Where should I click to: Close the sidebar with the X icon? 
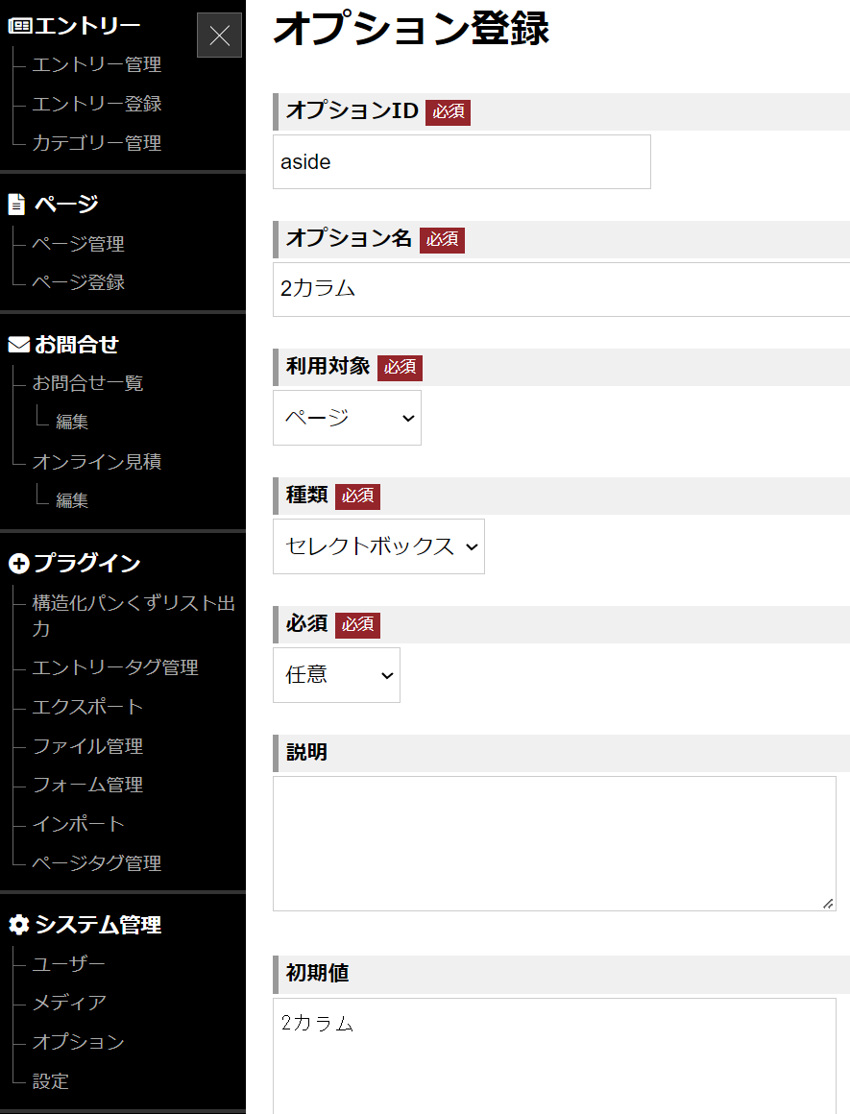coord(219,35)
